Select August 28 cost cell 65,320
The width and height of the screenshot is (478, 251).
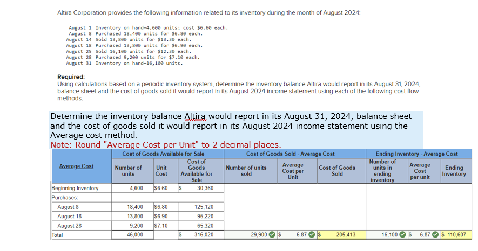tap(200, 226)
